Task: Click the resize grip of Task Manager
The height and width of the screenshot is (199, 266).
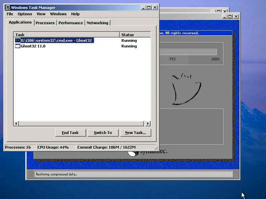Action: click(x=156, y=148)
